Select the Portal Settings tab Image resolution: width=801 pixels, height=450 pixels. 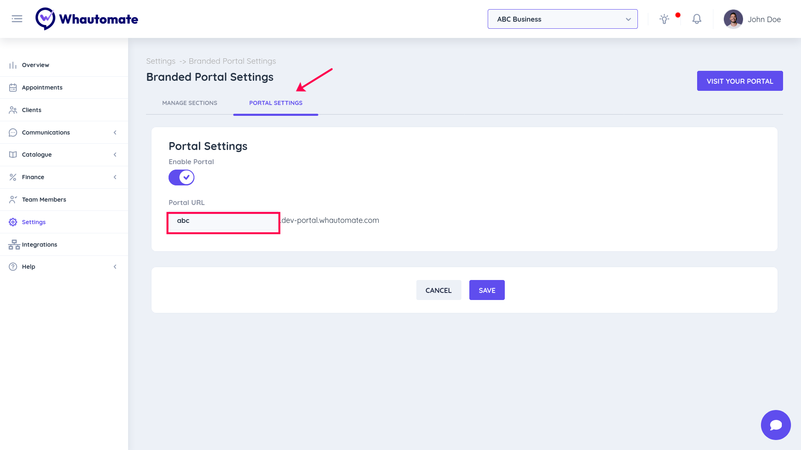pyautogui.click(x=275, y=103)
